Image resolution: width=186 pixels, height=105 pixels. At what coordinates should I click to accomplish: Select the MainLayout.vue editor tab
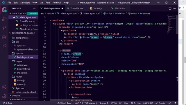[52, 8]
